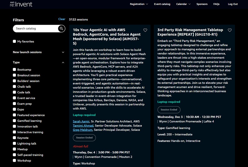248x167 pixels.
Task: Open the Calendar dropdown menu
Action: [183, 4]
